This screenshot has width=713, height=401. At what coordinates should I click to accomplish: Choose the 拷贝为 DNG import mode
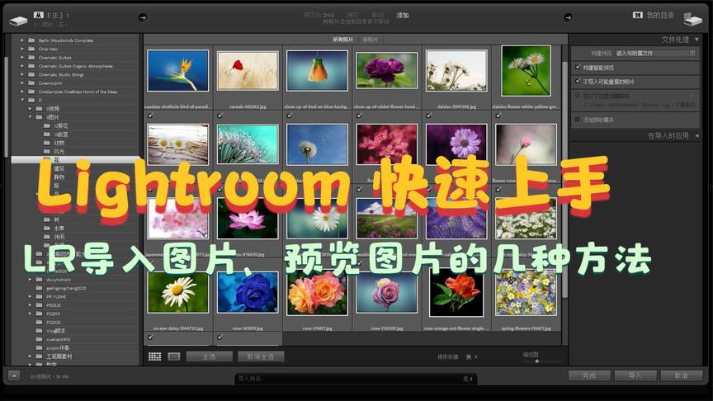pos(319,16)
